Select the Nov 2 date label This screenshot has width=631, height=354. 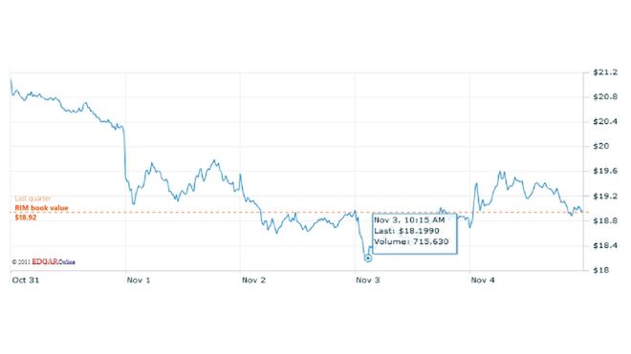point(253,281)
